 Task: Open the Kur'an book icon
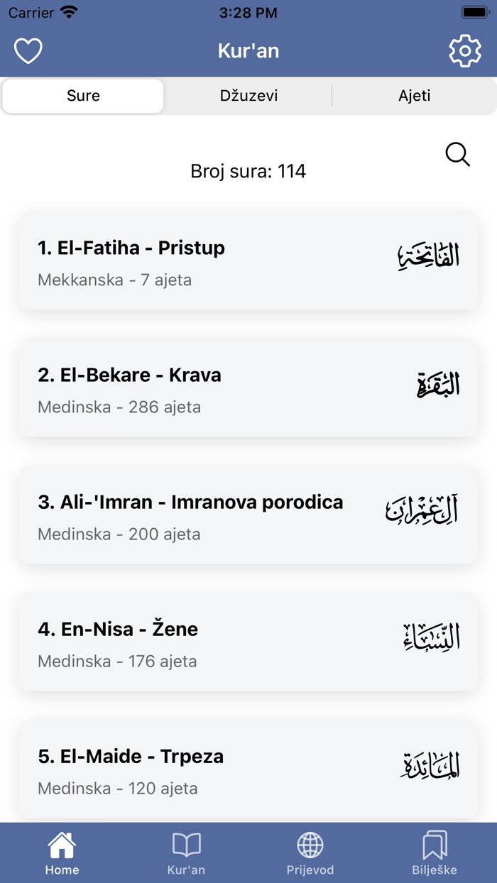186,849
